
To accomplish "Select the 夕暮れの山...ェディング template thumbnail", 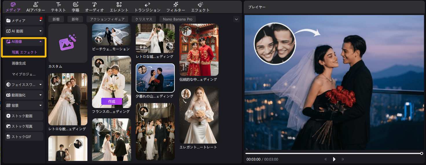I will 155,78.
